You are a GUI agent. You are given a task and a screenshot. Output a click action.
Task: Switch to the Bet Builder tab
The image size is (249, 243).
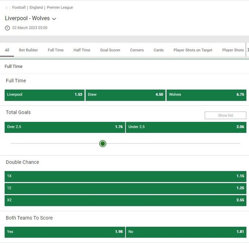coord(28,50)
